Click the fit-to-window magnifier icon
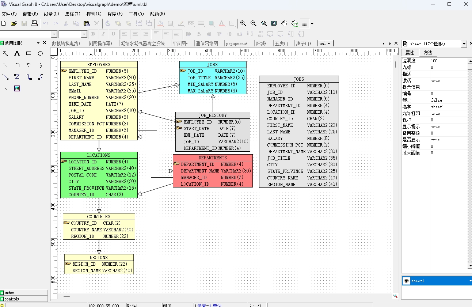The height and width of the screenshot is (307, 472). click(264, 23)
